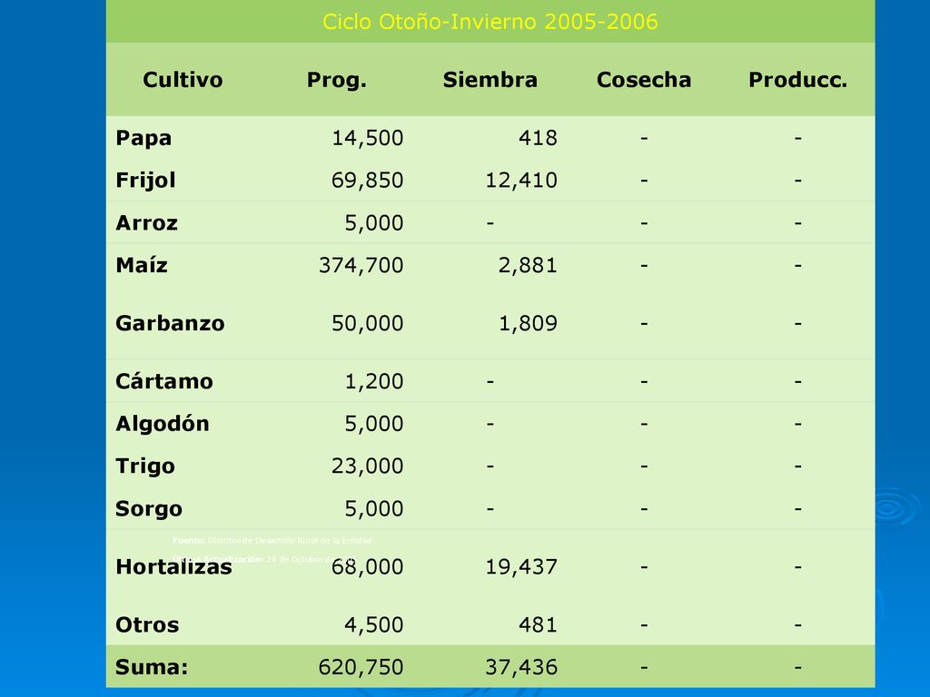Select the Algodón row label
This screenshot has width=930, height=697.
click(163, 424)
